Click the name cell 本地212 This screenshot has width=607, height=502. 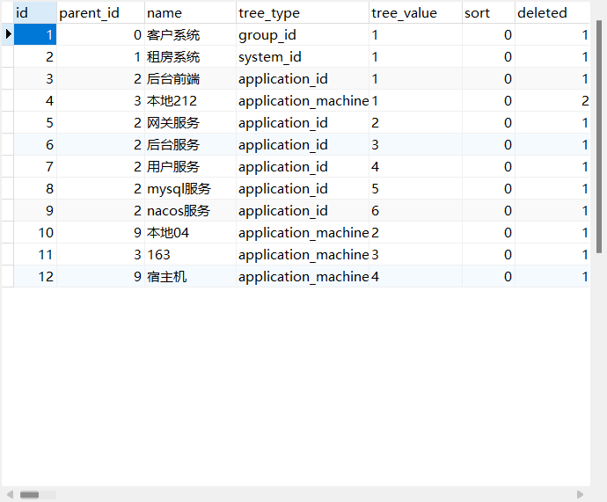click(190, 101)
